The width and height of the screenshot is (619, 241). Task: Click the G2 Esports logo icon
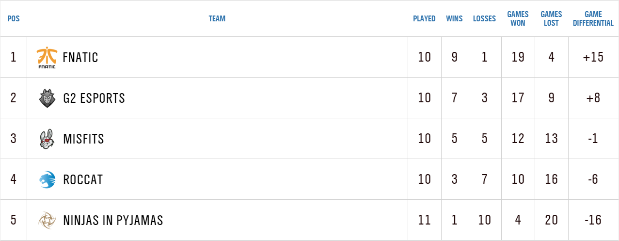47,98
